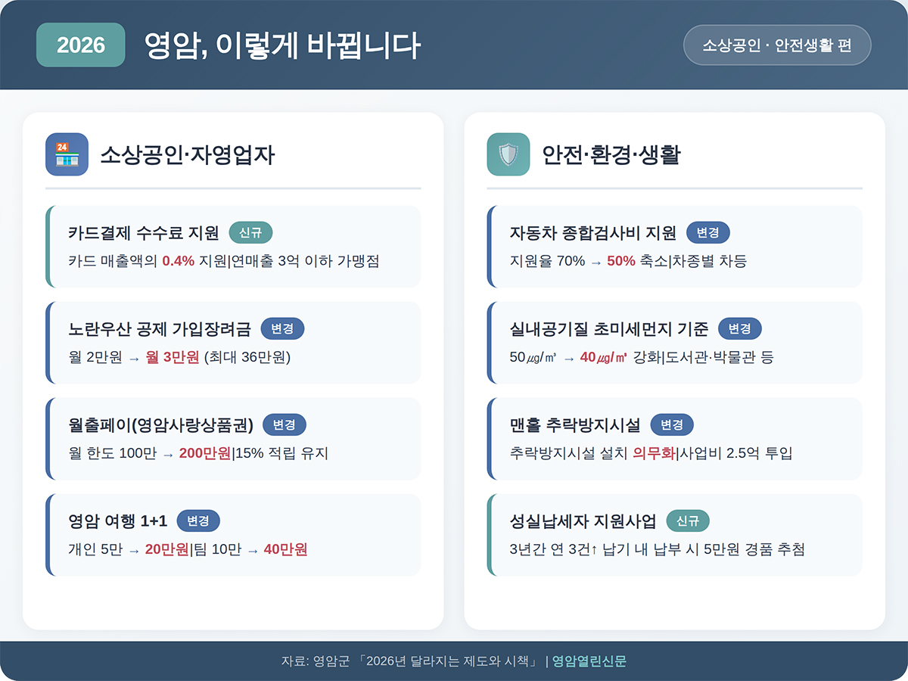908x681 pixels.
Task: Click the 영암열린신문 footer link
Action: click(589, 661)
